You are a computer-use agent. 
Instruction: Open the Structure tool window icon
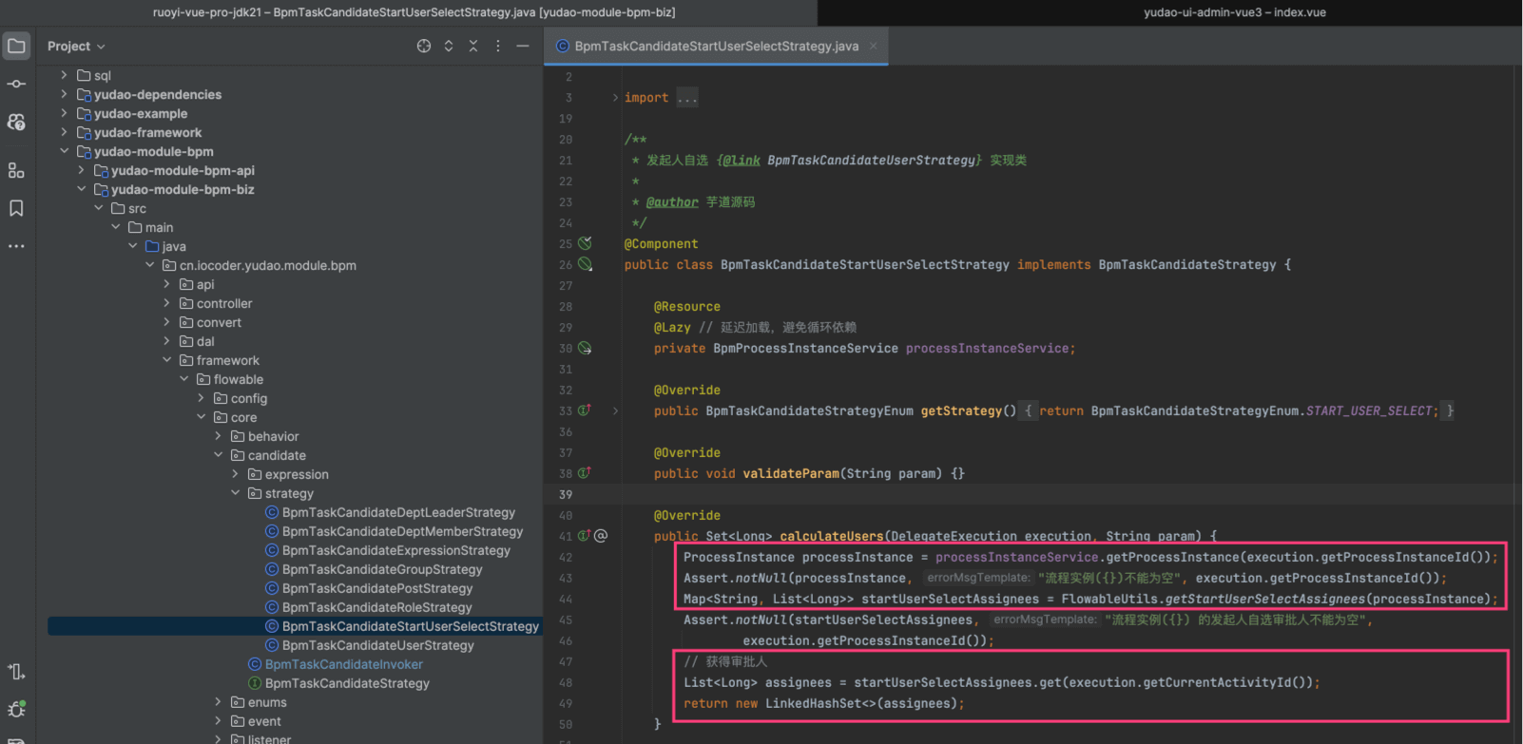pyautogui.click(x=16, y=170)
